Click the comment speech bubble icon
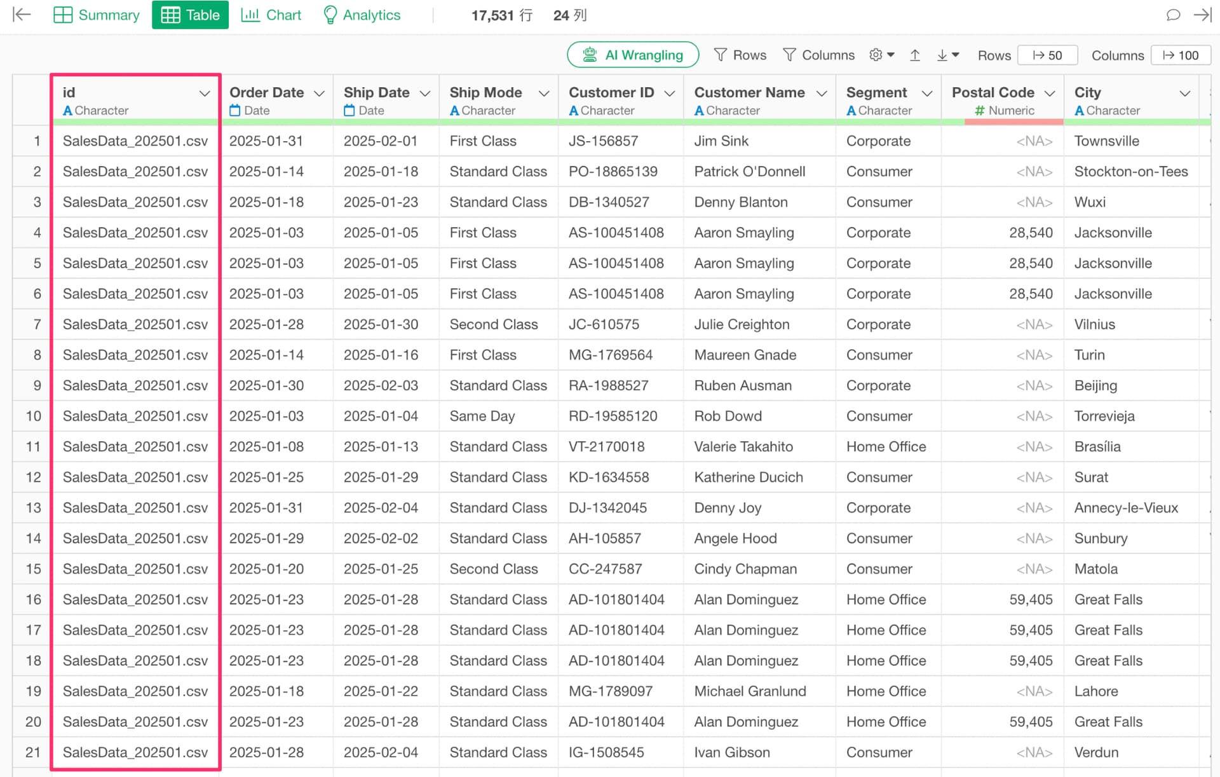This screenshot has width=1220, height=777. click(x=1173, y=15)
